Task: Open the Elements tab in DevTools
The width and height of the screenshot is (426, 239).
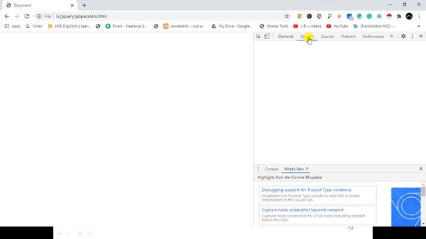Action: point(286,37)
